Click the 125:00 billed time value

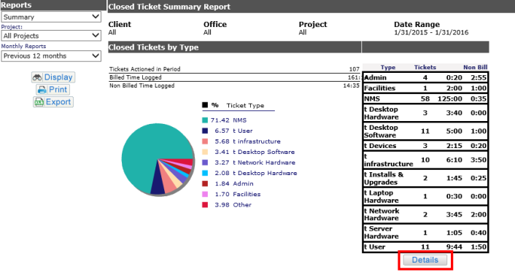(x=449, y=98)
